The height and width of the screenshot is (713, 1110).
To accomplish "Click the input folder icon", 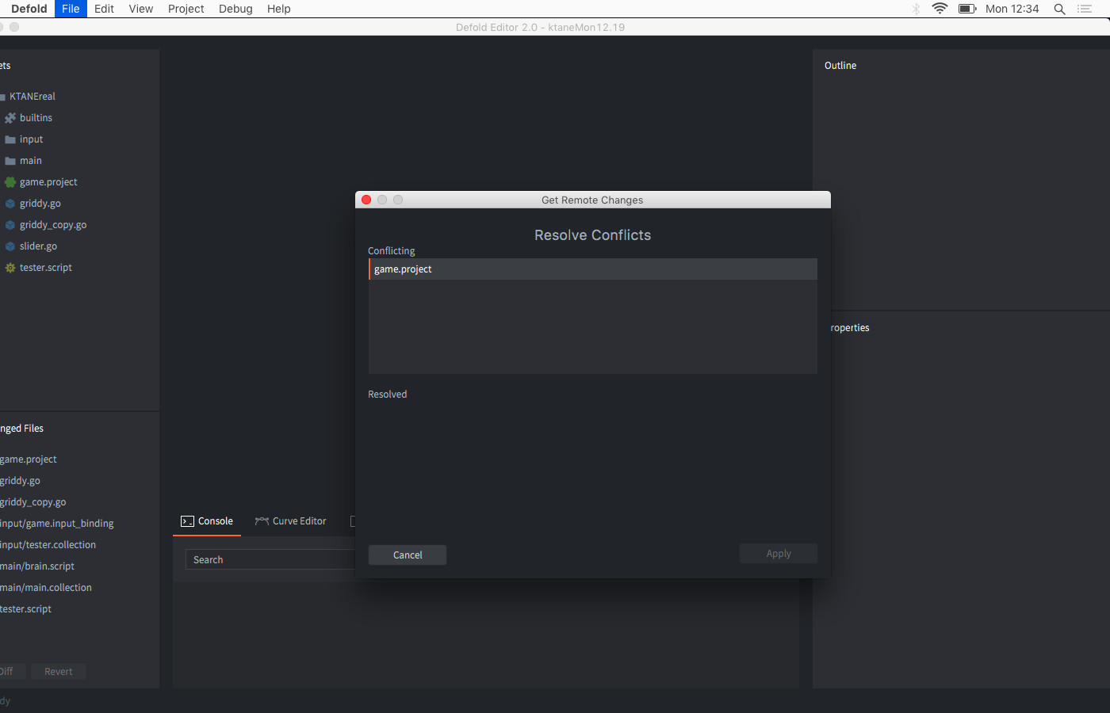I will coord(10,139).
